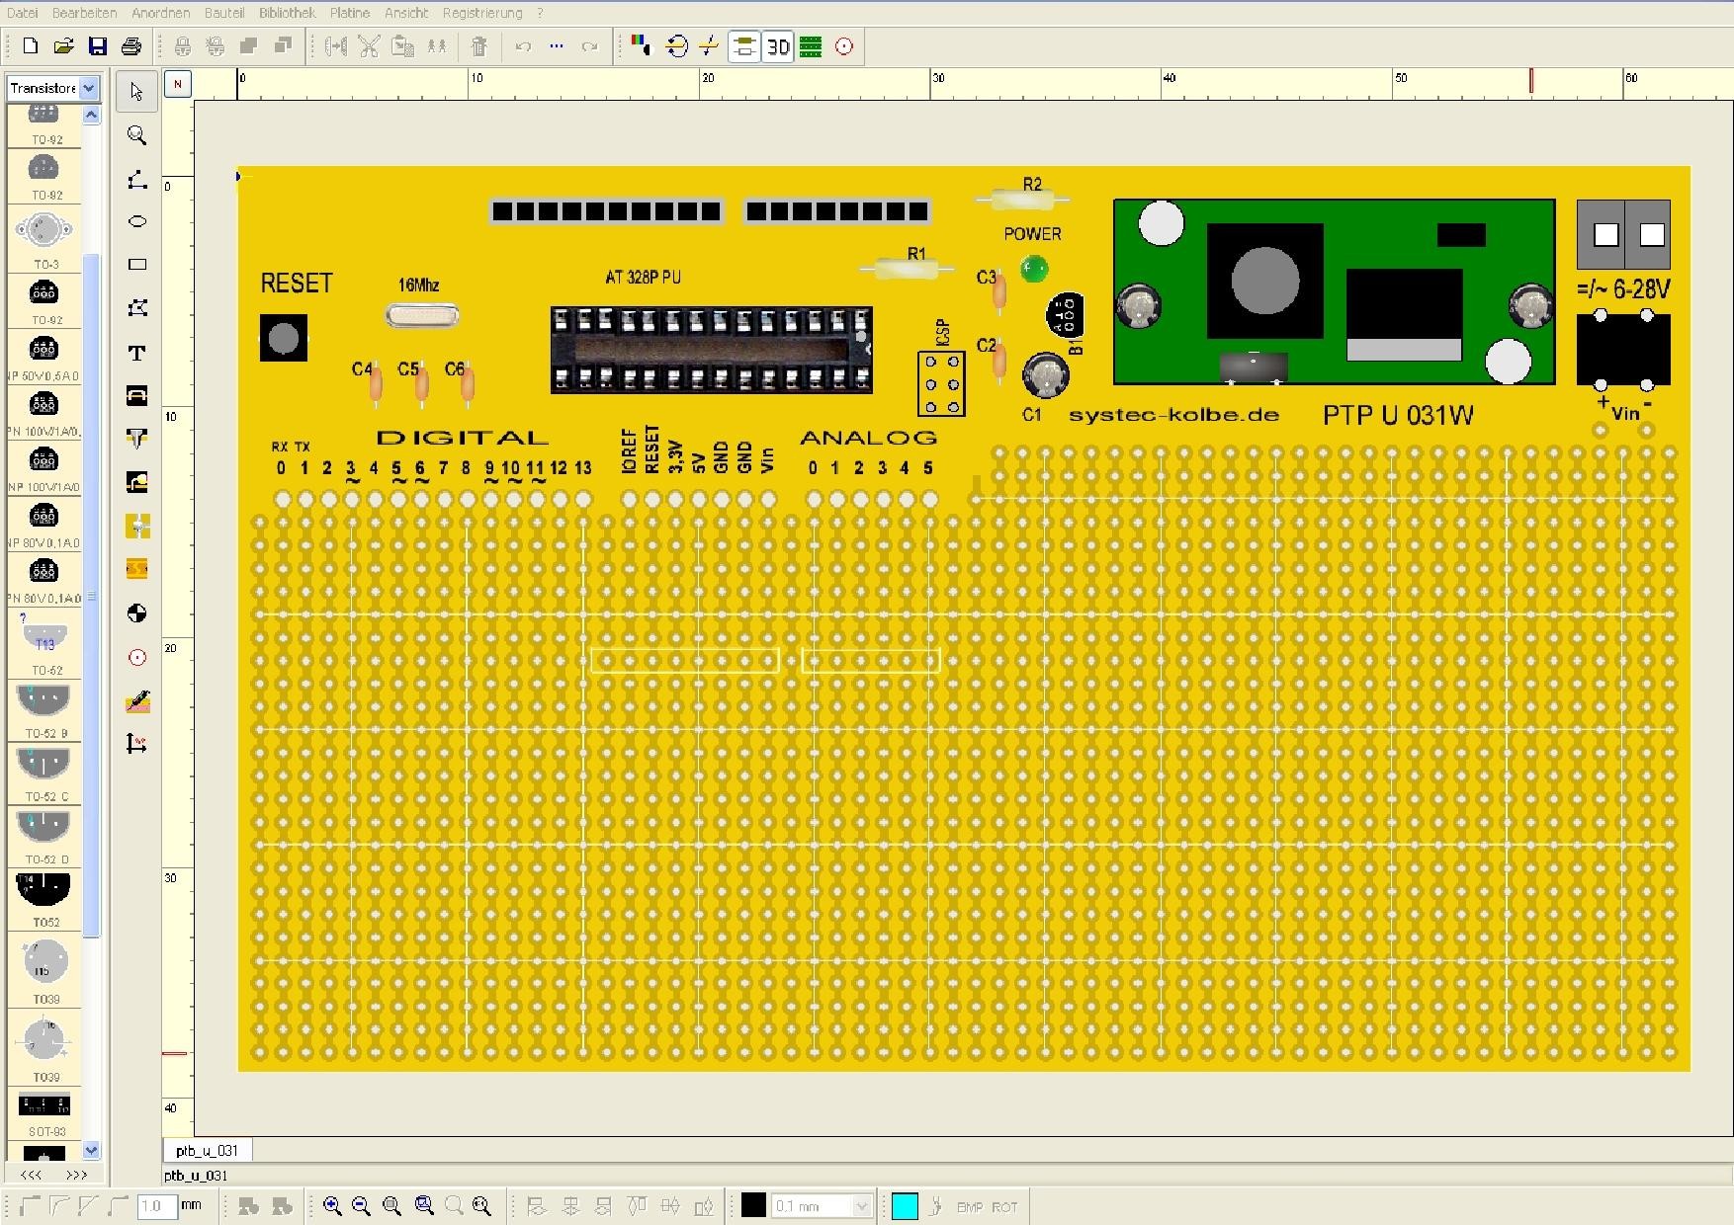Click the BMP button in the status bar
The width and height of the screenshot is (1734, 1225).
[970, 1206]
